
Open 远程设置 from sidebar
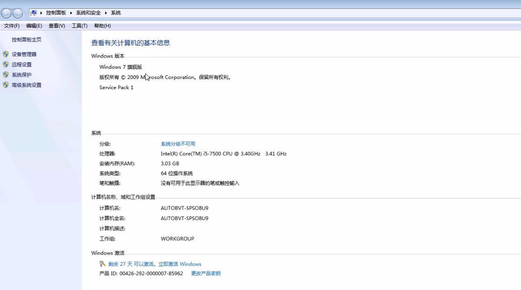tap(21, 65)
